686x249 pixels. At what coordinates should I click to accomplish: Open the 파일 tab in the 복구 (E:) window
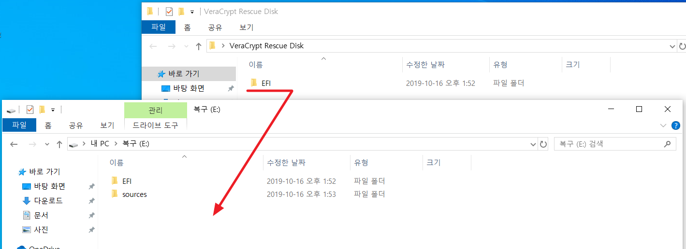pos(19,125)
